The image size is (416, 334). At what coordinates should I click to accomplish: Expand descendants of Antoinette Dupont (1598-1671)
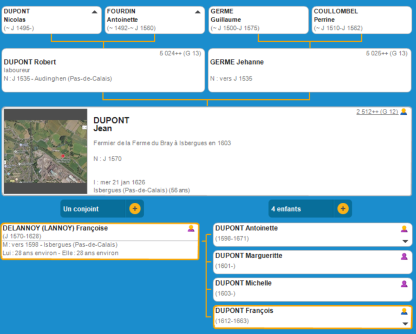click(404, 241)
